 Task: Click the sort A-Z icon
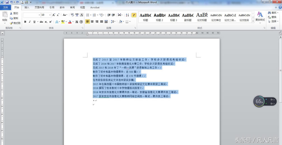(127, 15)
